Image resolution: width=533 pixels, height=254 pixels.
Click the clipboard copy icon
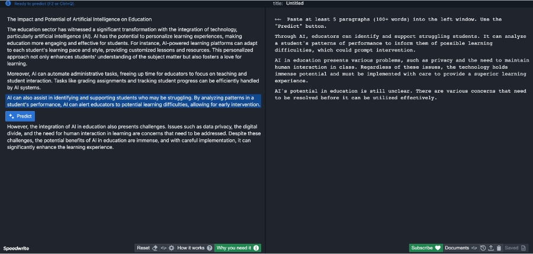[x=499, y=248]
